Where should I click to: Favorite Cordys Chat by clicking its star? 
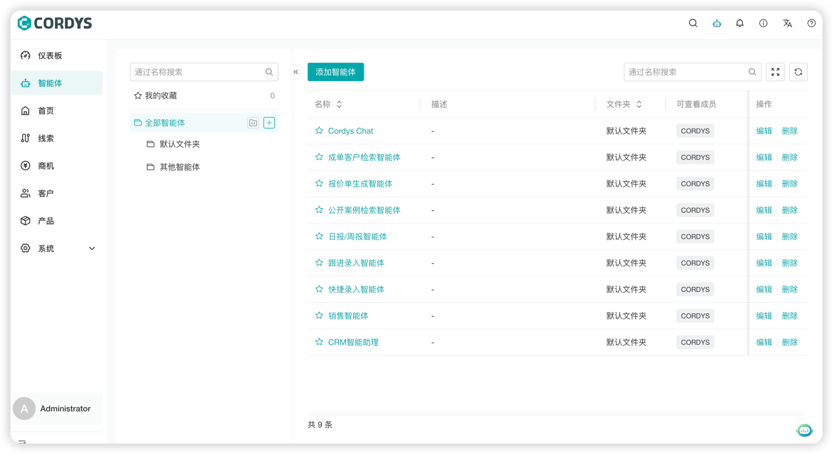[x=319, y=130]
